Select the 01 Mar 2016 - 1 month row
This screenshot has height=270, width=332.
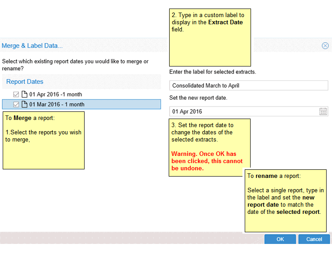(x=57, y=104)
